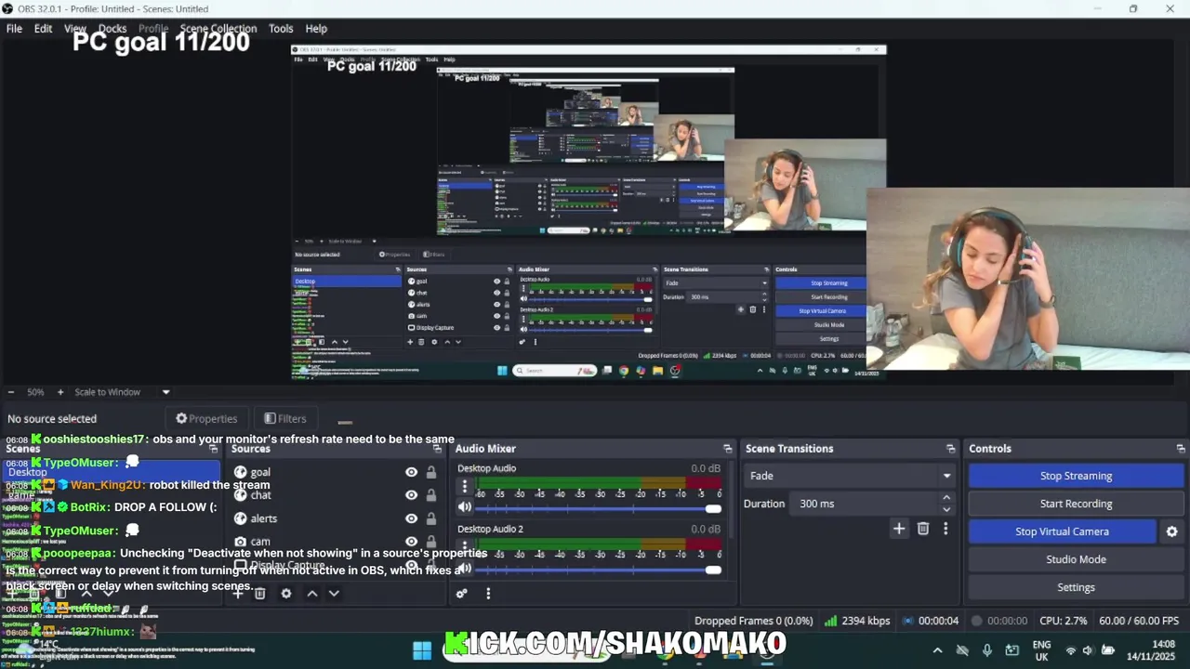Click Start Recording button
The height and width of the screenshot is (669, 1190).
[x=1076, y=504]
